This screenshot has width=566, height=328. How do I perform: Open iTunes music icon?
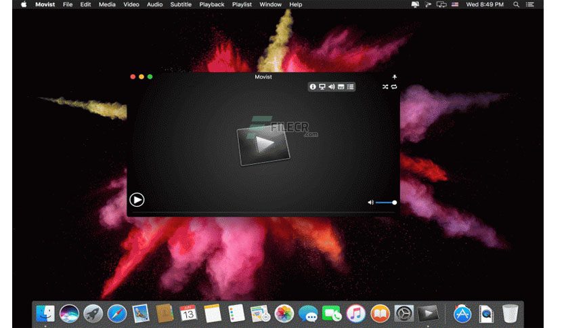coord(355,313)
